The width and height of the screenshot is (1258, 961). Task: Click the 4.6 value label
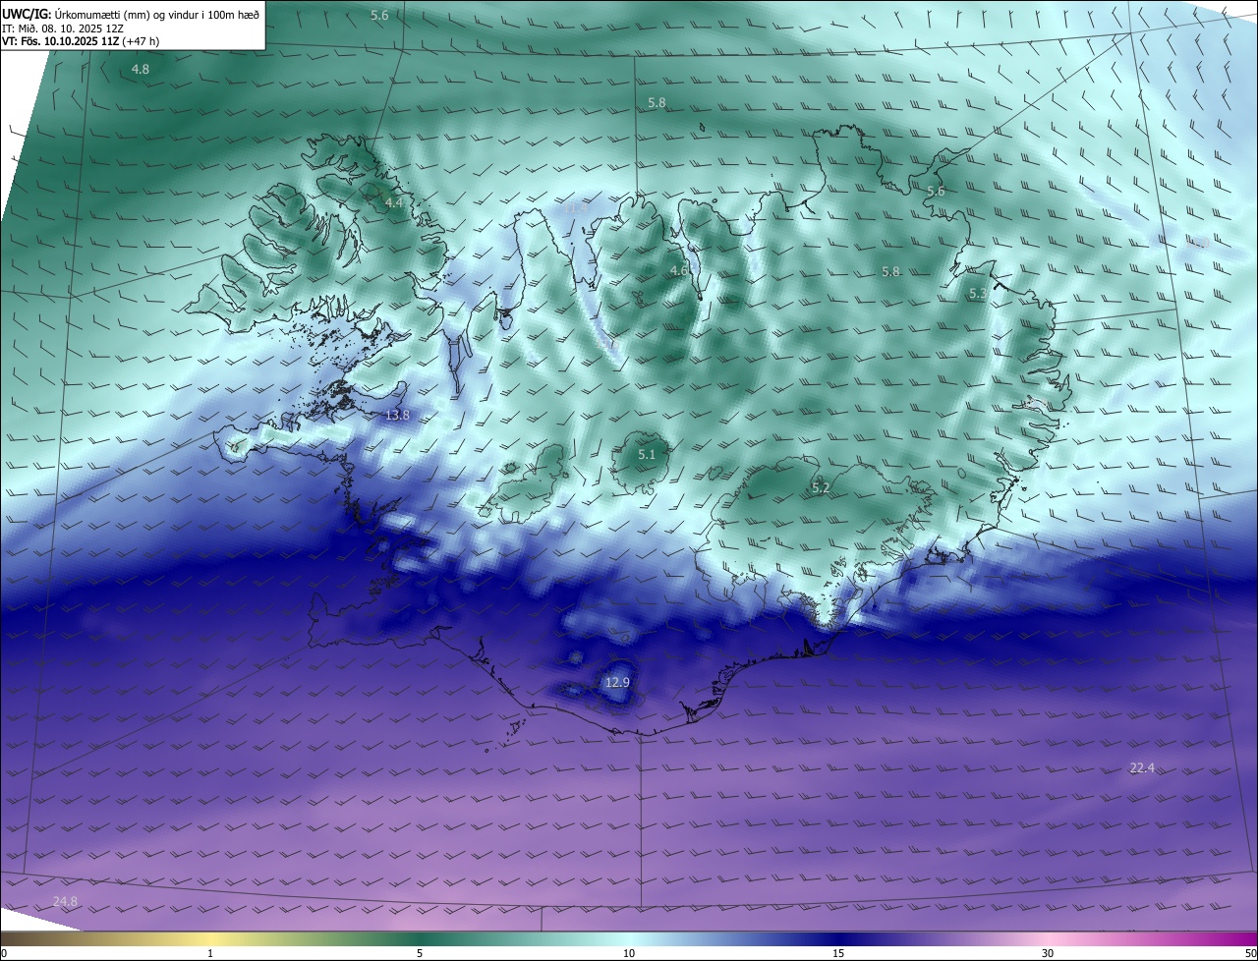679,270
